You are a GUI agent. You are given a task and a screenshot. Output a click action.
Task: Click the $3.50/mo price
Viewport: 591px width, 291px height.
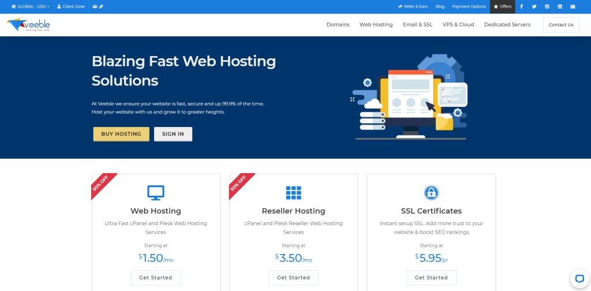pos(294,258)
